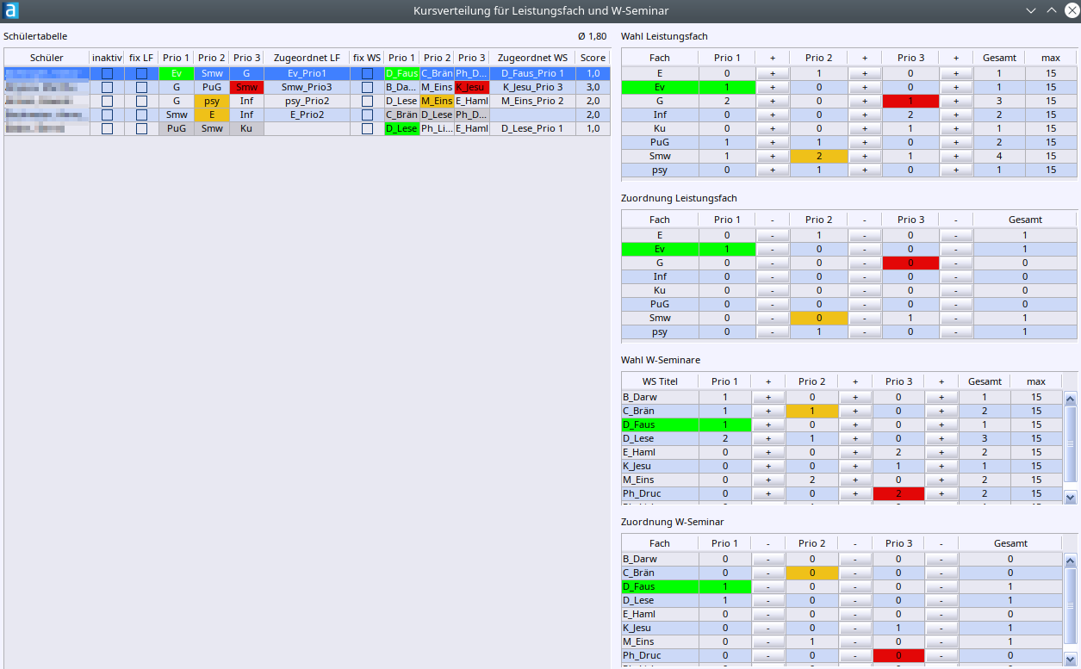Click the Zugeordnet LF column header
The image size is (1081, 669).
tap(307, 58)
